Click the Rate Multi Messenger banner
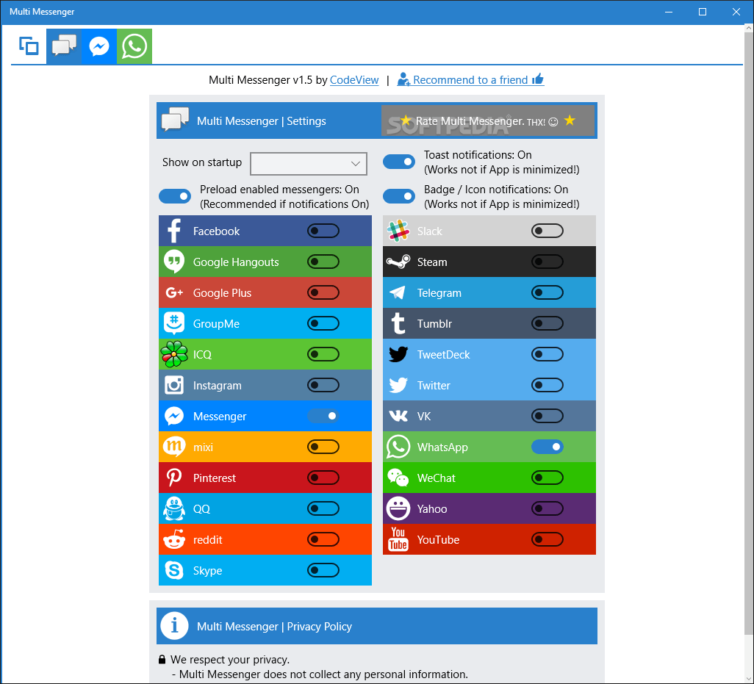Screen dimensions: 754x684 coord(488,120)
